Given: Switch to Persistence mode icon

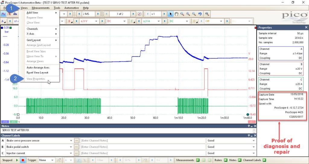Looking at the screenshot, I should point(9,14).
